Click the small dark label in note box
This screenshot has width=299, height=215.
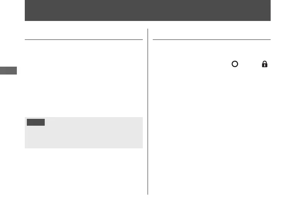pyautogui.click(x=36, y=122)
